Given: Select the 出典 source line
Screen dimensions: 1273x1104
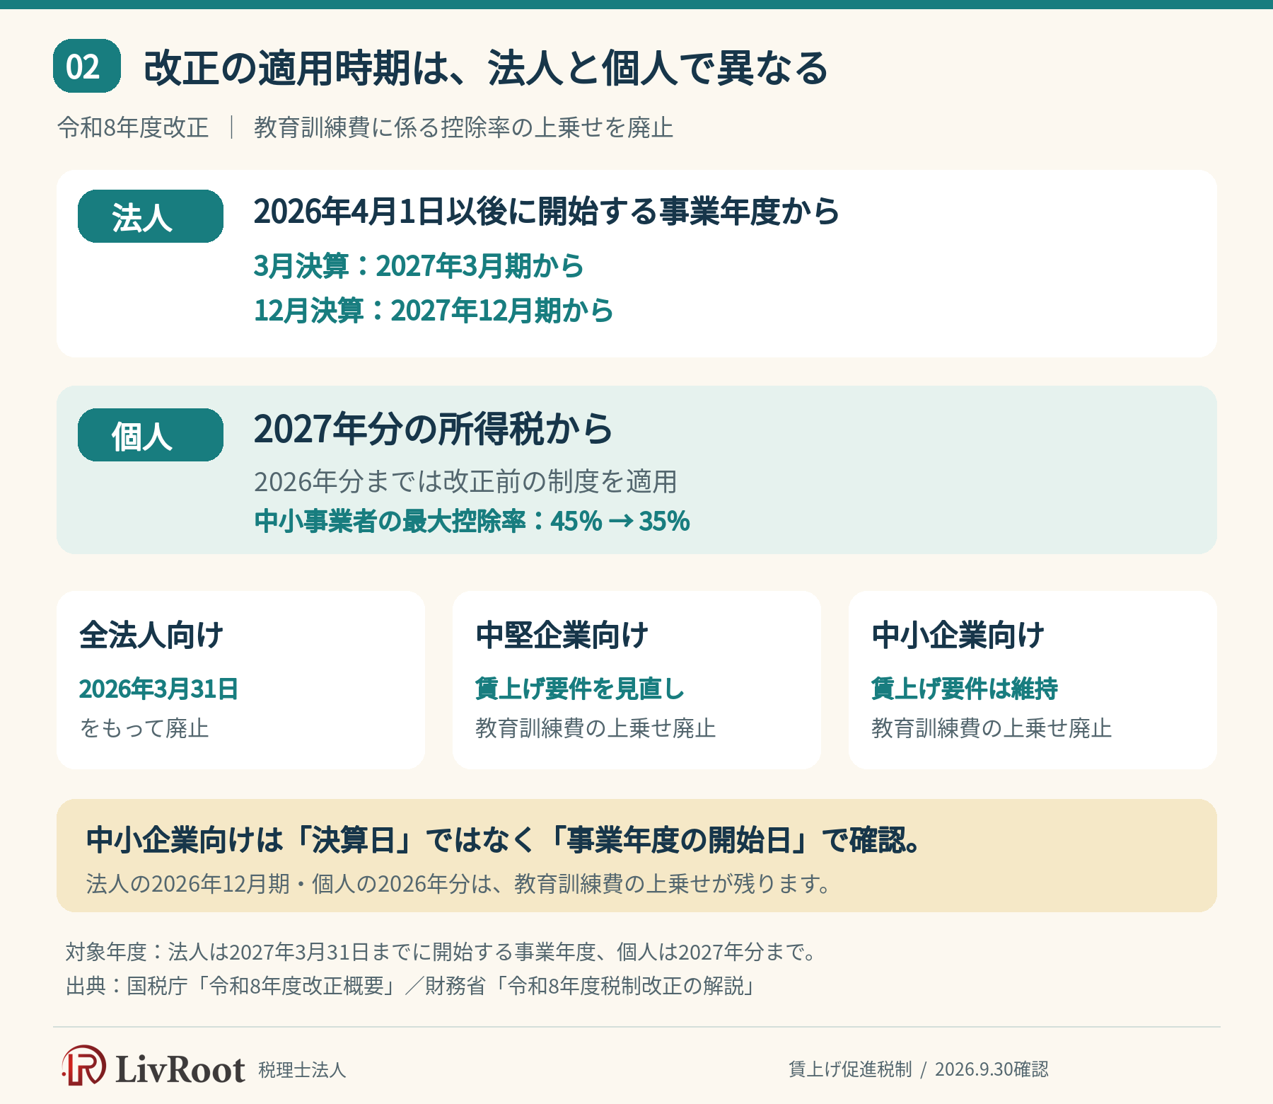Looking at the screenshot, I should coord(411,986).
